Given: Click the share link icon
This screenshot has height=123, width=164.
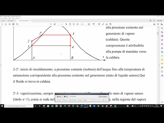Looking at the screenshot, I should [154, 24].
